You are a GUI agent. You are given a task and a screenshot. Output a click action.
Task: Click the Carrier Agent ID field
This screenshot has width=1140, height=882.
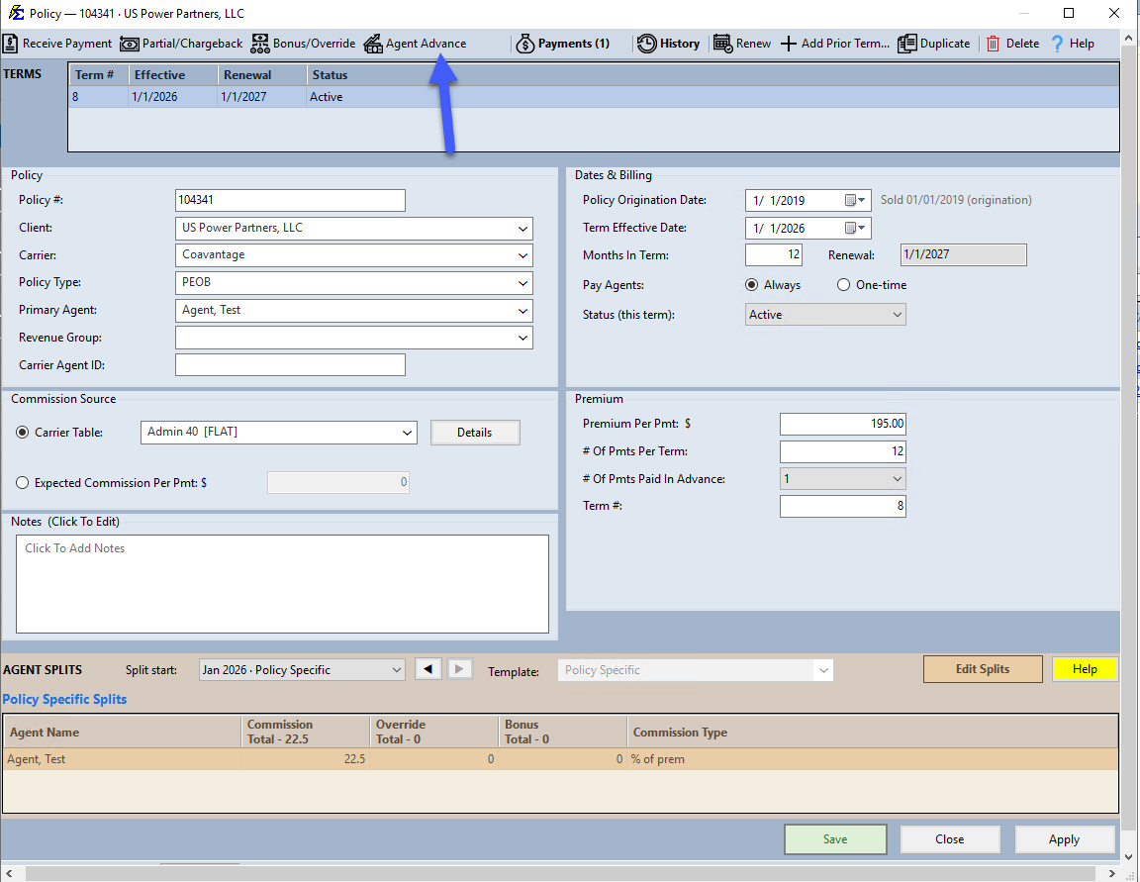click(x=290, y=365)
